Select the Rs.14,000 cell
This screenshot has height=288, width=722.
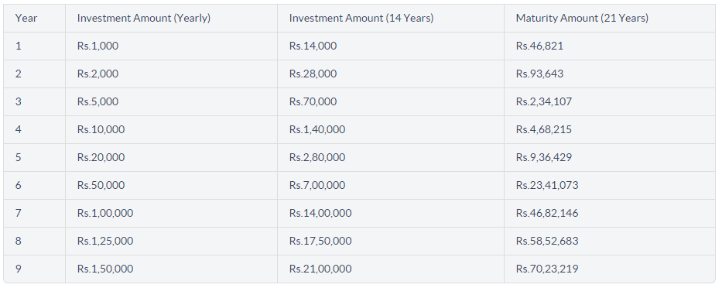click(313, 46)
